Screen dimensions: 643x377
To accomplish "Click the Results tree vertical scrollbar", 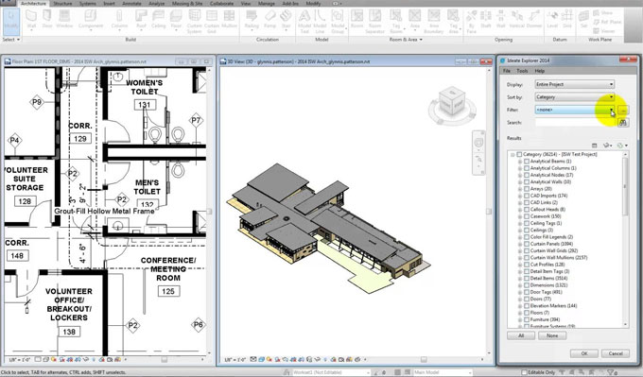I will point(625,240).
